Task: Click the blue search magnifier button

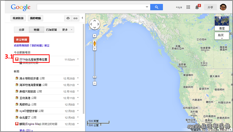Action: (x=156, y=7)
